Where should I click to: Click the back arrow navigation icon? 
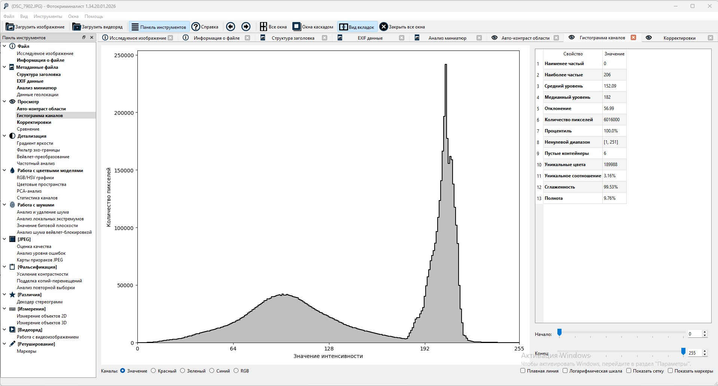(x=231, y=27)
